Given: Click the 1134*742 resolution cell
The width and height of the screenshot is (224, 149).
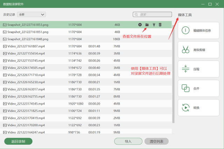Looking at the screenshot, I should click(x=75, y=61).
